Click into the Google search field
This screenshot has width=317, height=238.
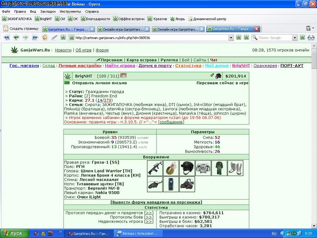[x=272, y=38]
